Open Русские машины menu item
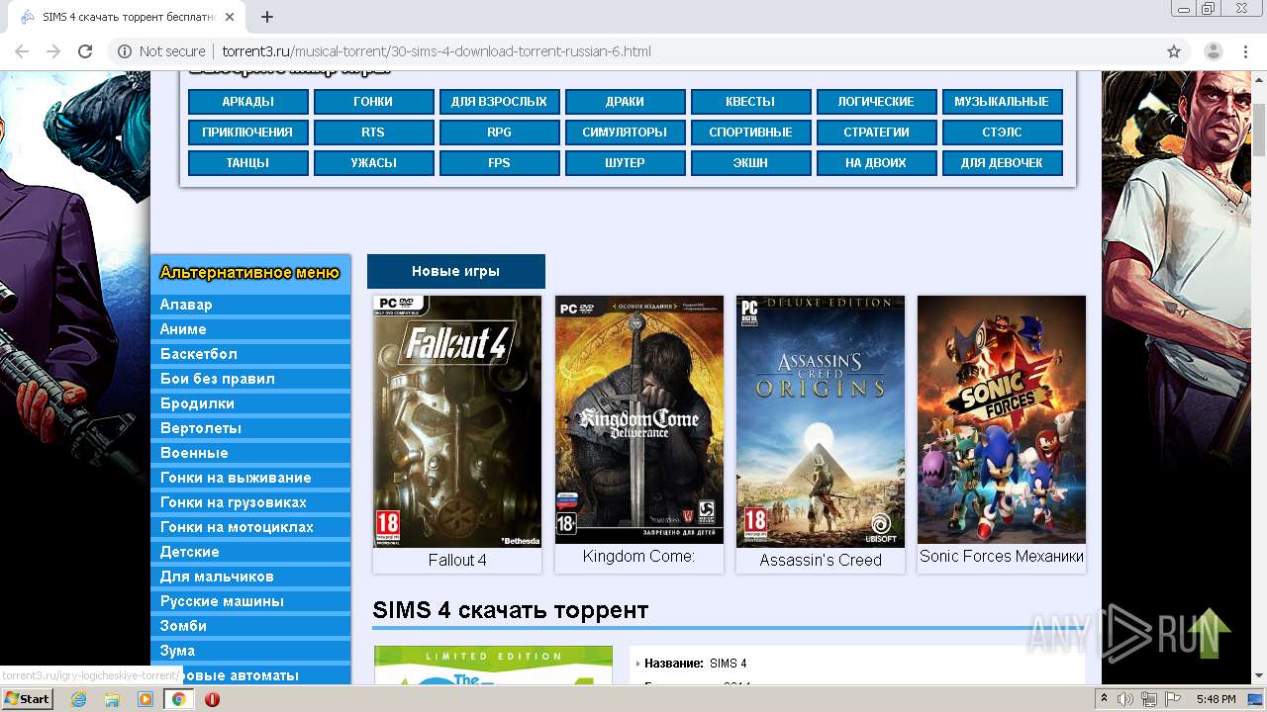The image size is (1267, 712). 250,601
